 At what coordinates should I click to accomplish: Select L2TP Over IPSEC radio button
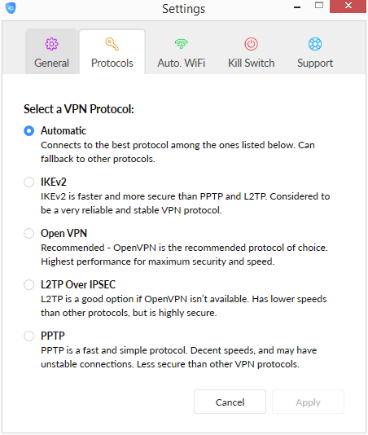tap(28, 284)
